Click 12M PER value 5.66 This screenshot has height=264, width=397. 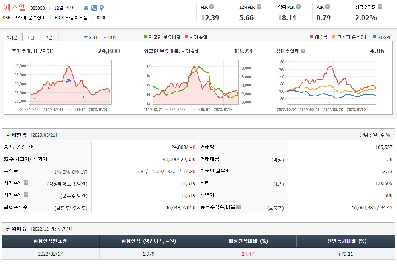(246, 18)
